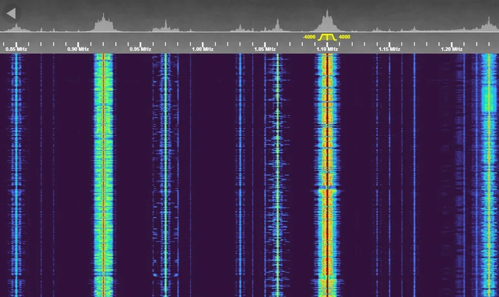Tune to the waterfall signal near 1.06 MHz
The image size is (499, 297).
tap(278, 175)
